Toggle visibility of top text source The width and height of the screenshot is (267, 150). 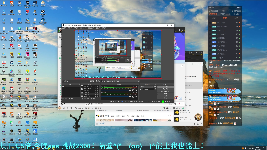[x=95, y=86]
